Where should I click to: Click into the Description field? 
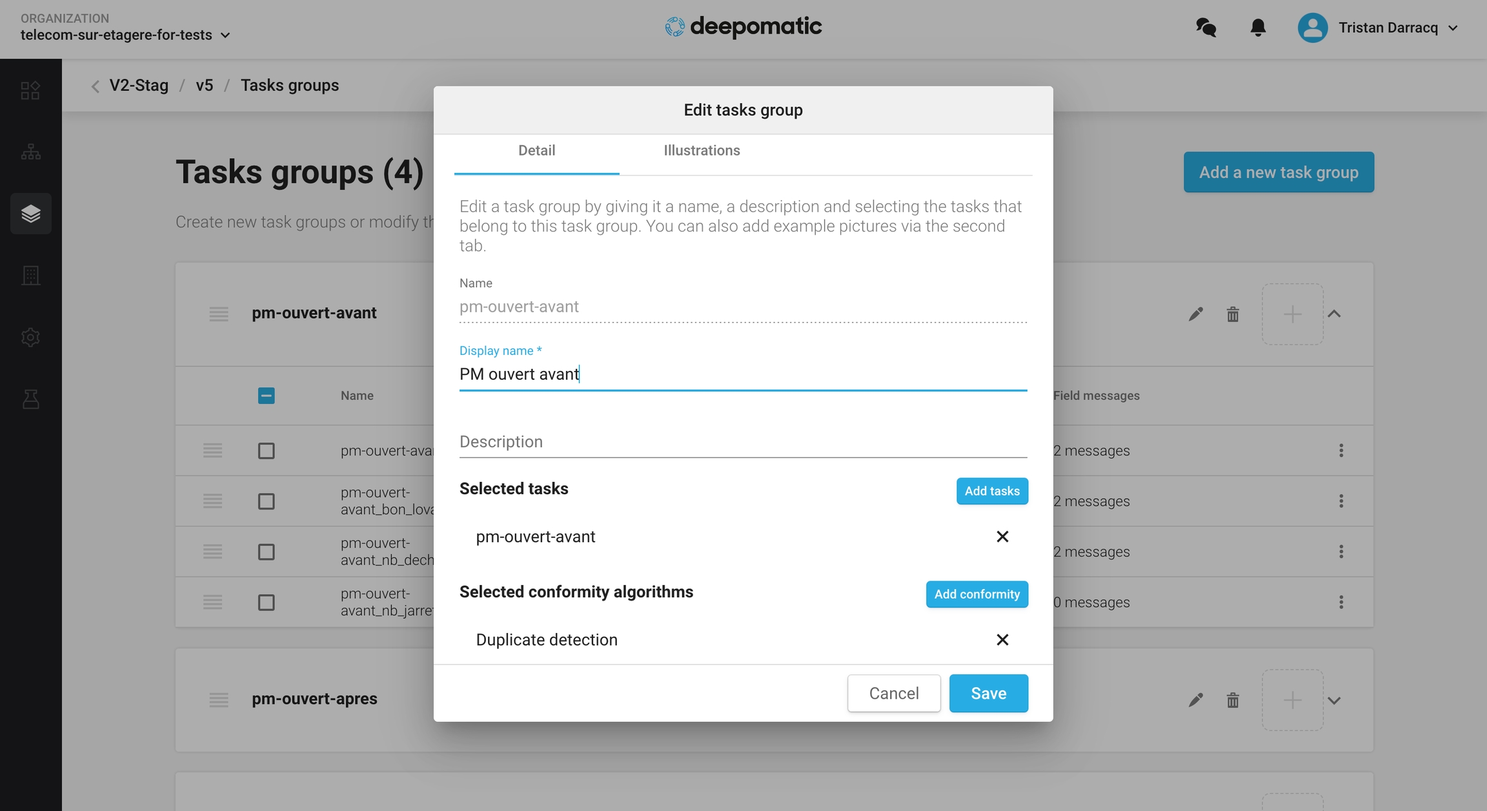point(743,442)
